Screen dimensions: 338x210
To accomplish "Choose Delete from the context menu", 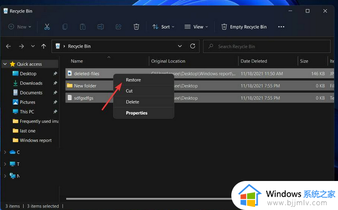I will point(144,102).
